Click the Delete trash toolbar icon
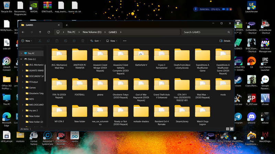Viewport: 275px width, 154px height. pos(82,41)
